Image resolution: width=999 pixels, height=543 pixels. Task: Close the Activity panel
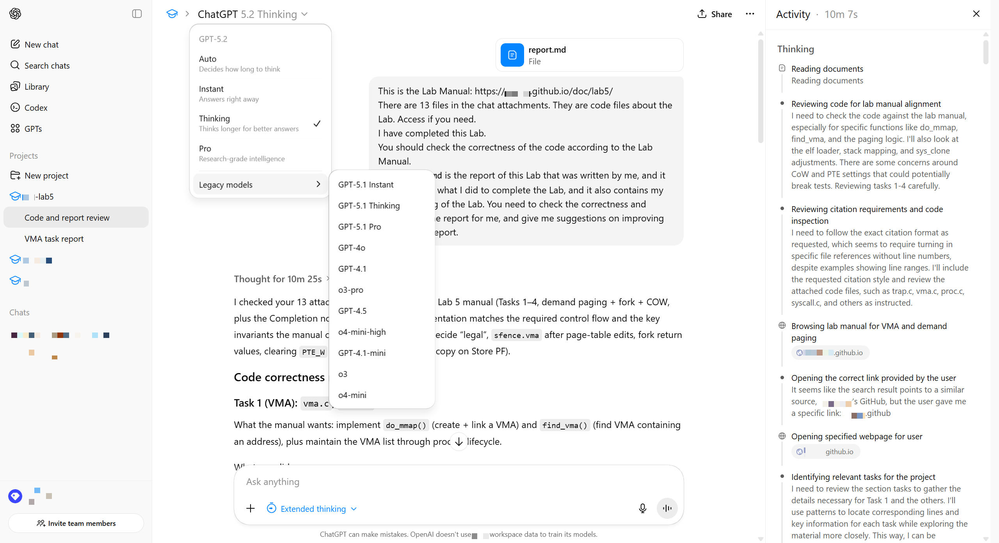[976, 14]
